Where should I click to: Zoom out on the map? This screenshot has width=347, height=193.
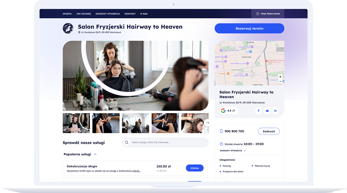point(280,81)
